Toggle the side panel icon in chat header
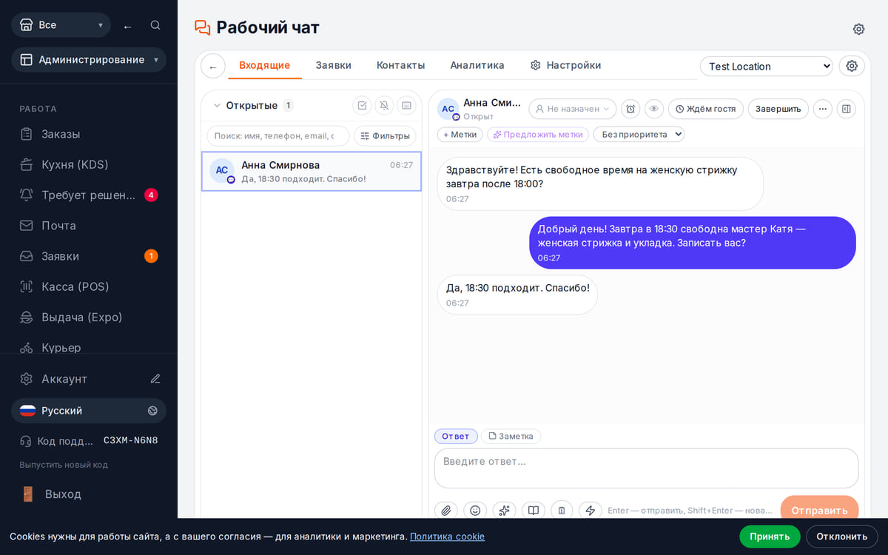The height and width of the screenshot is (555, 888). tap(847, 109)
